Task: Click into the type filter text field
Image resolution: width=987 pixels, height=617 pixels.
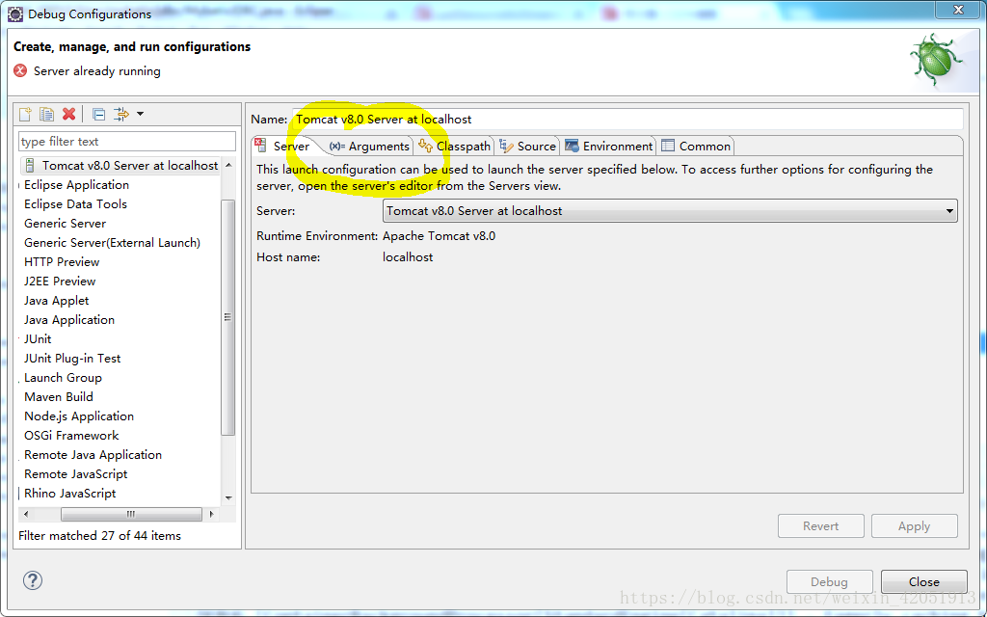Action: [x=127, y=141]
